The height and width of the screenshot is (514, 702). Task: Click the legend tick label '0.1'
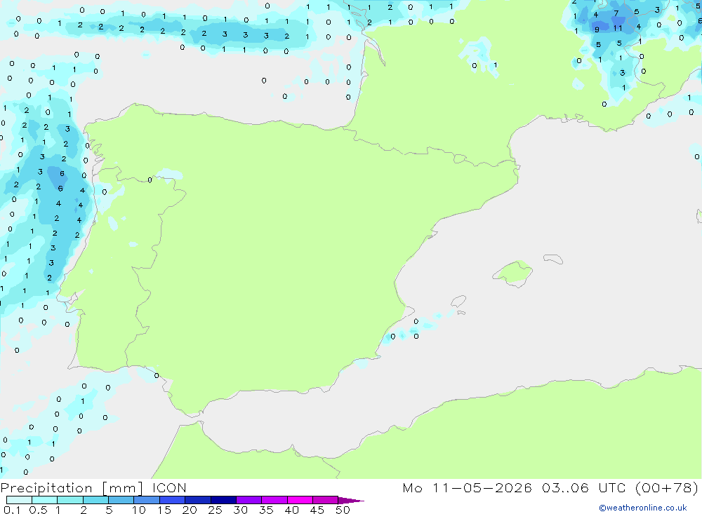tap(12, 510)
